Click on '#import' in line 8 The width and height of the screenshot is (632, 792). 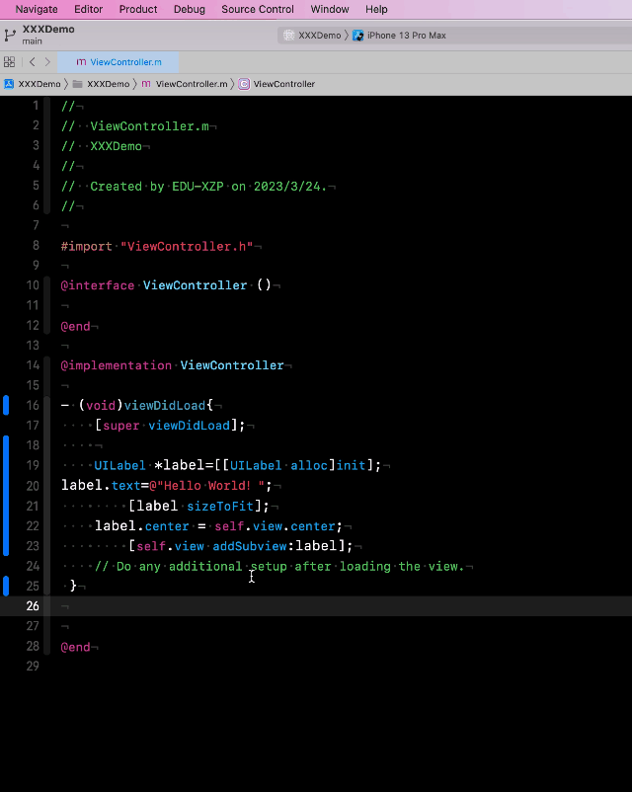[x=86, y=247]
